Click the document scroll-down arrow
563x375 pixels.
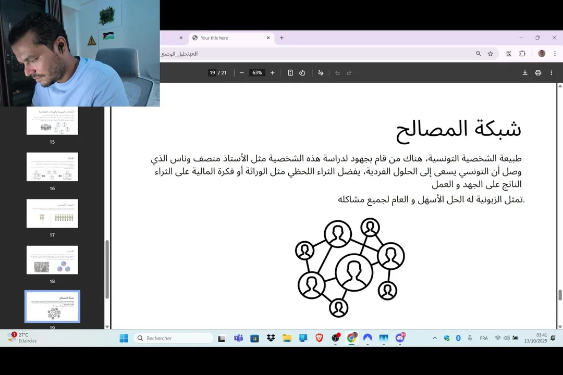pos(560,327)
